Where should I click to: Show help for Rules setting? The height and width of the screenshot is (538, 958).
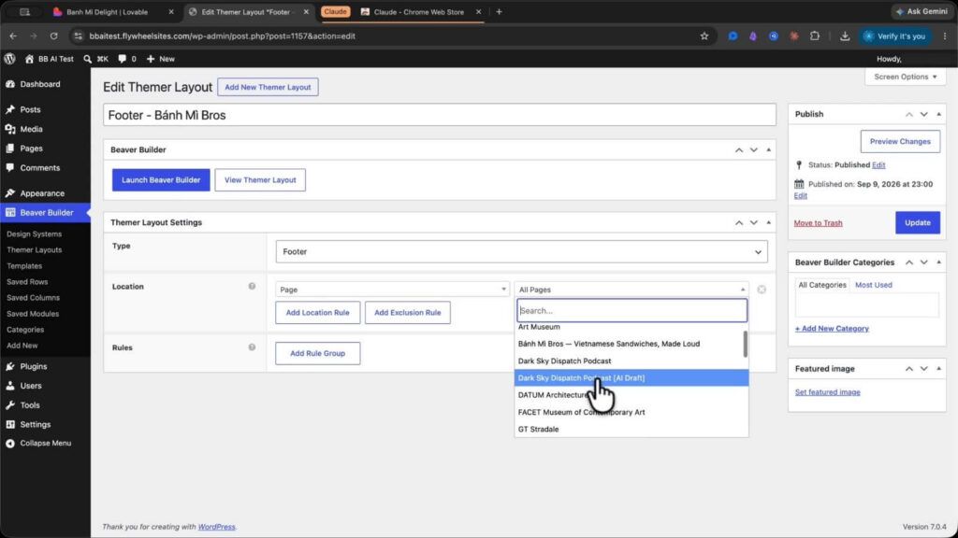[252, 347]
